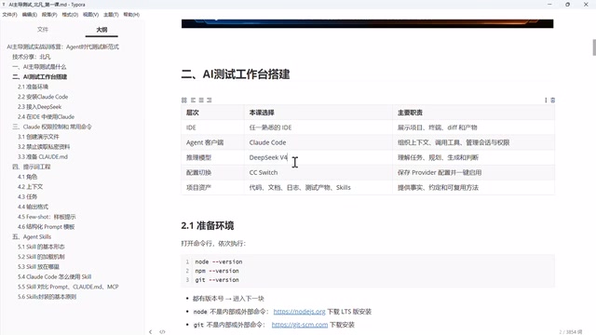The image size is (596, 335).
Task: Go to outline item 4.5 Few-shot
Action: [x=47, y=217]
